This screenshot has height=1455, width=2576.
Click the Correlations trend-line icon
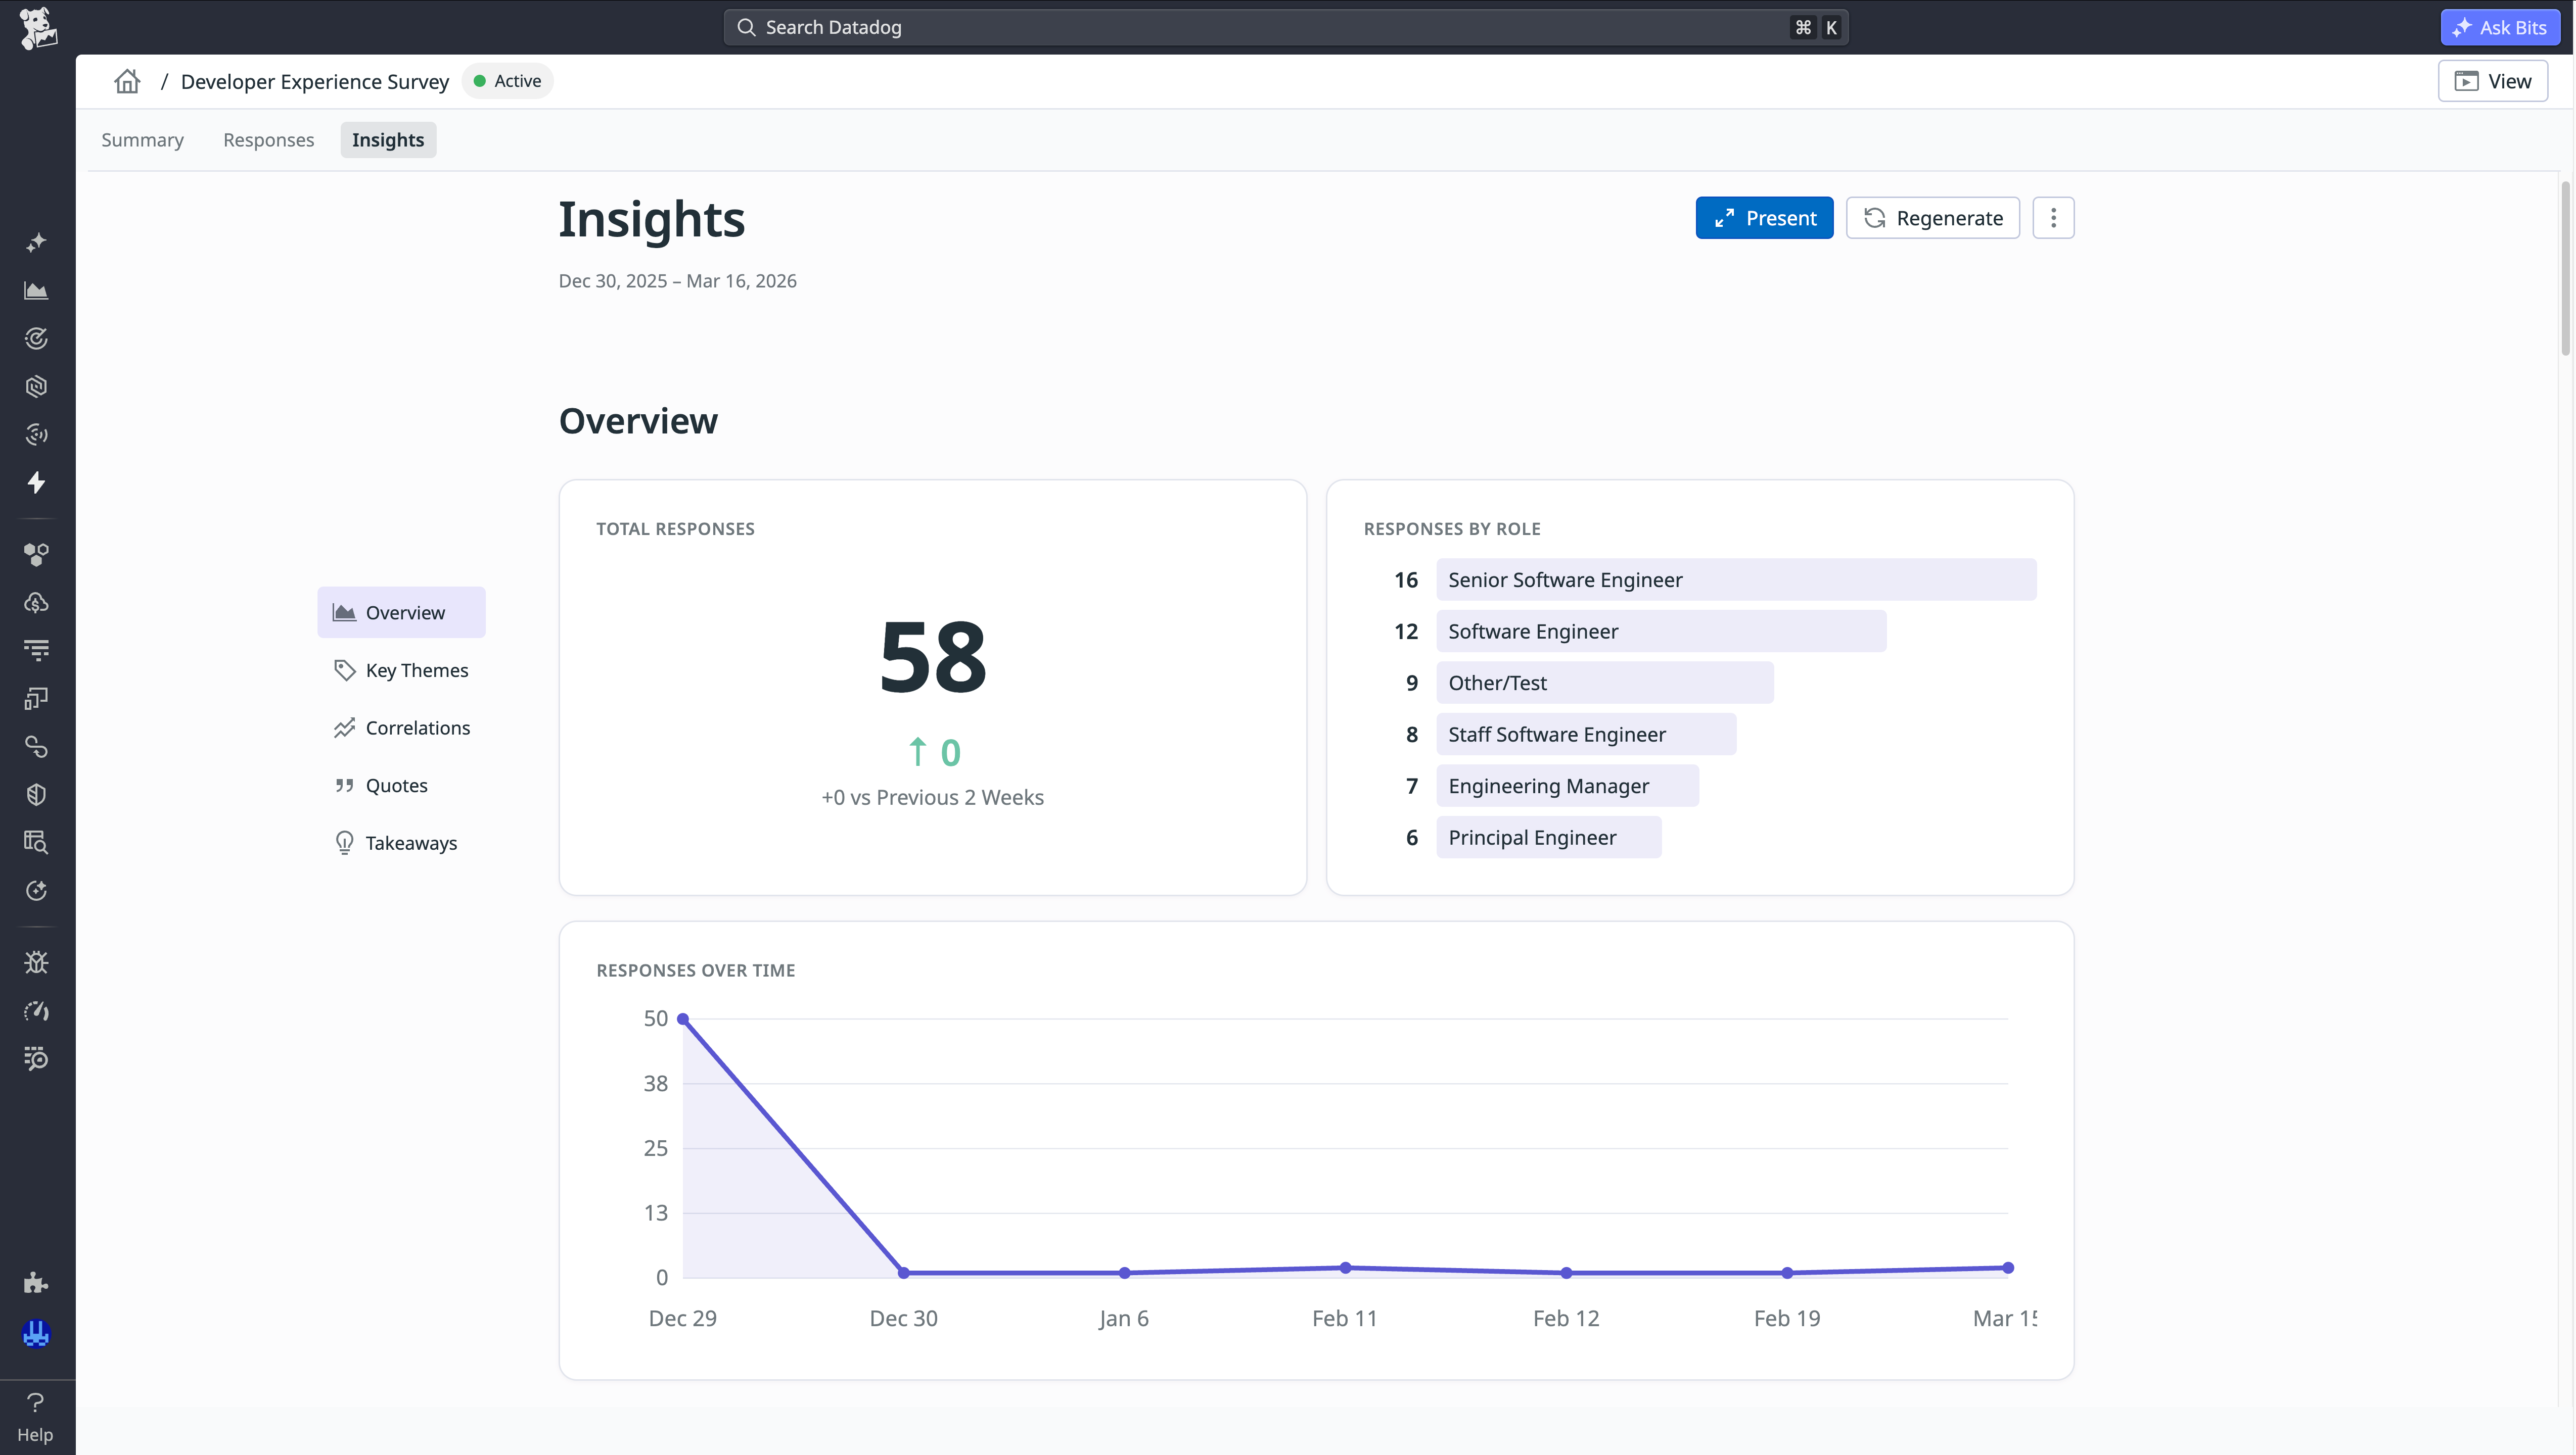pyautogui.click(x=345, y=727)
